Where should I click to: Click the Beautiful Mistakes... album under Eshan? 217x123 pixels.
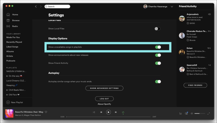point(198,57)
